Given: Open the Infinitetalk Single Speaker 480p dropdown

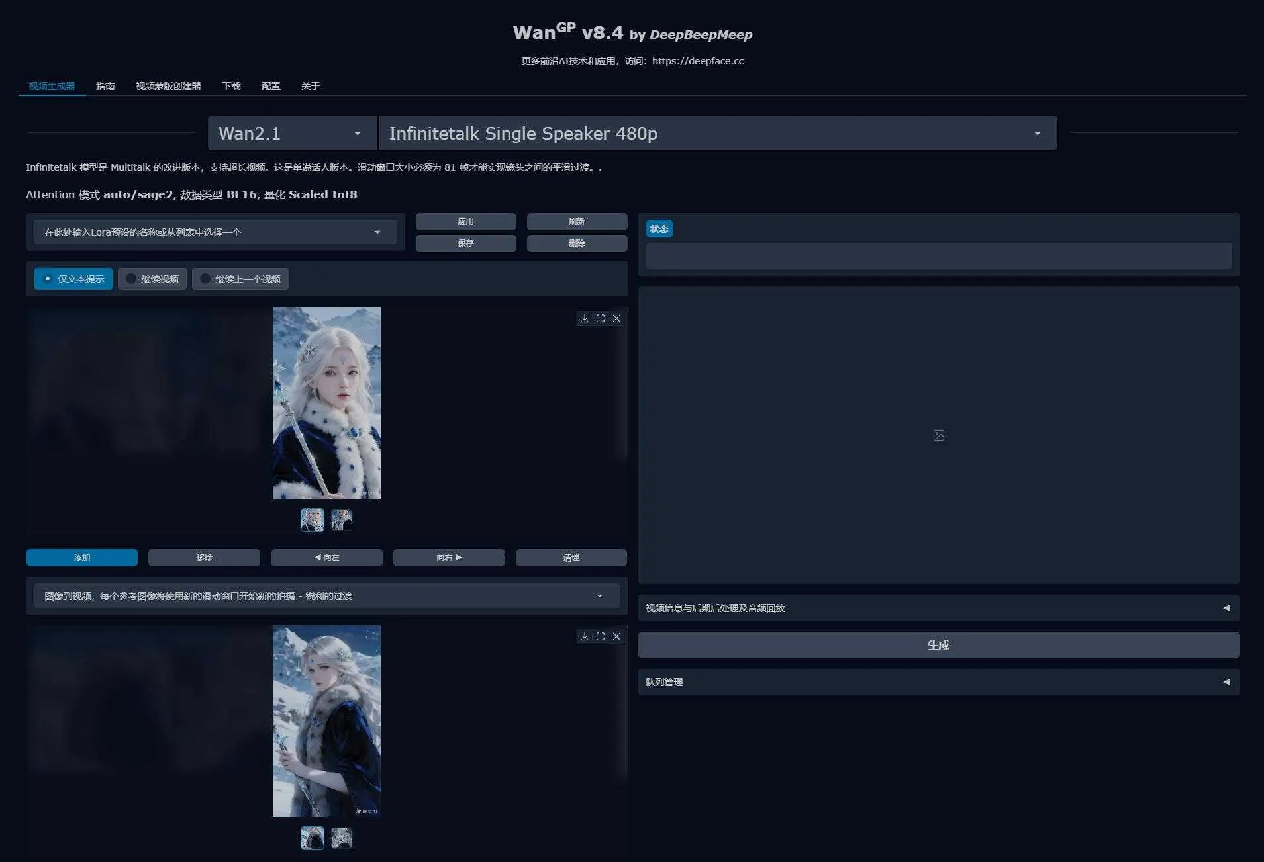Looking at the screenshot, I should pyautogui.click(x=716, y=134).
